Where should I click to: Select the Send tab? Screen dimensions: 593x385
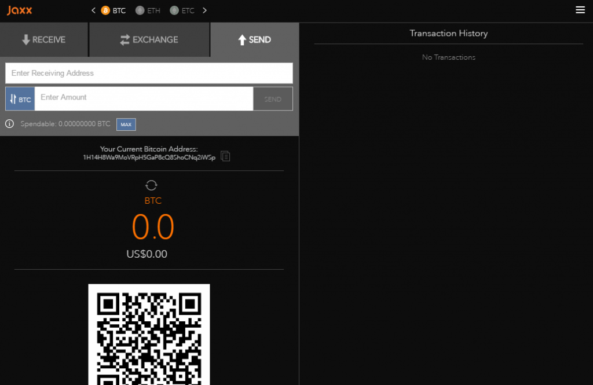255,40
